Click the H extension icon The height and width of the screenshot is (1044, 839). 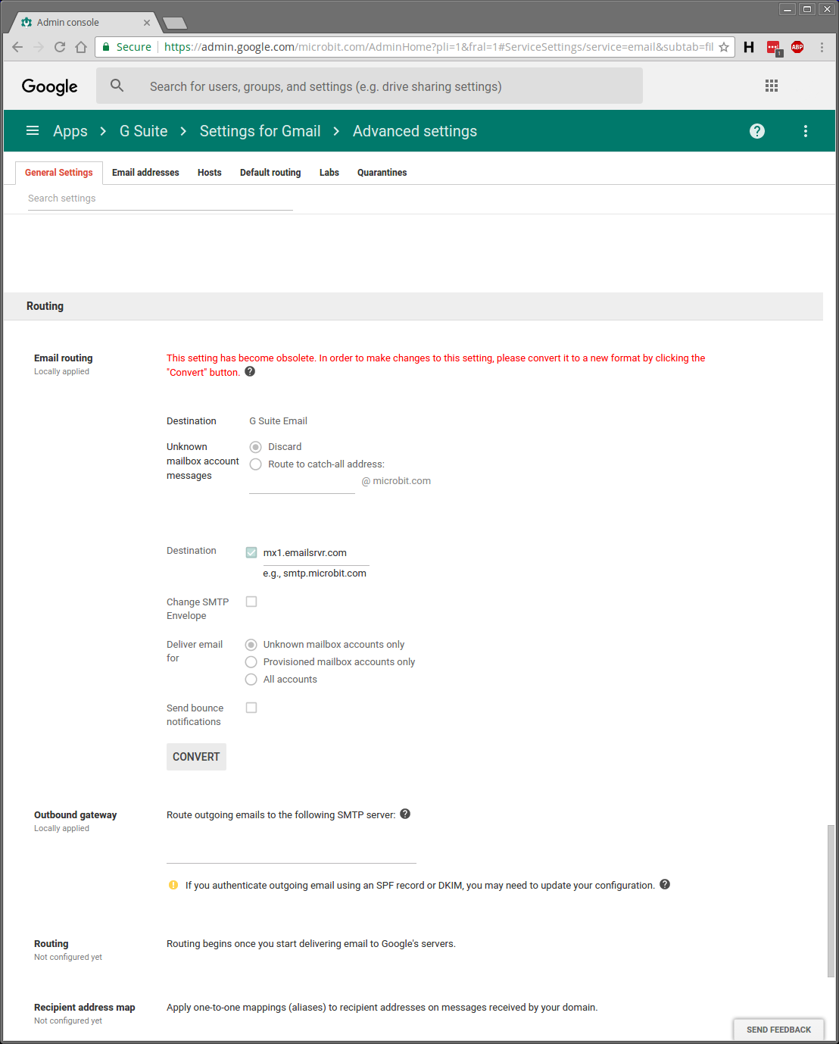pos(749,47)
